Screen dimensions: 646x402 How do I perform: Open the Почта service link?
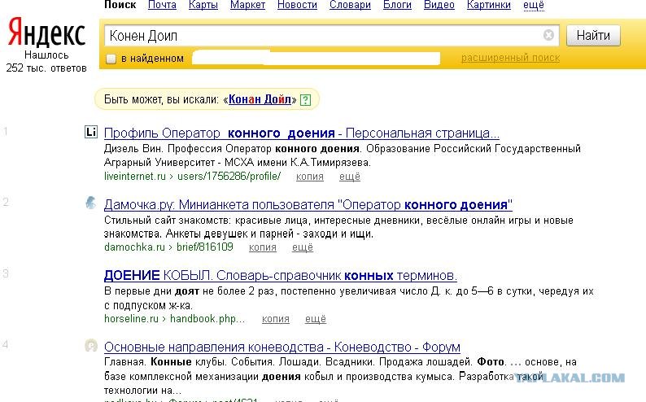(162, 5)
